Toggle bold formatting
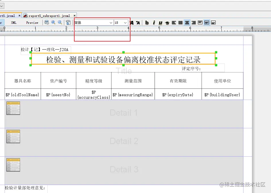This screenshot has width=271, height=193. 147,23
